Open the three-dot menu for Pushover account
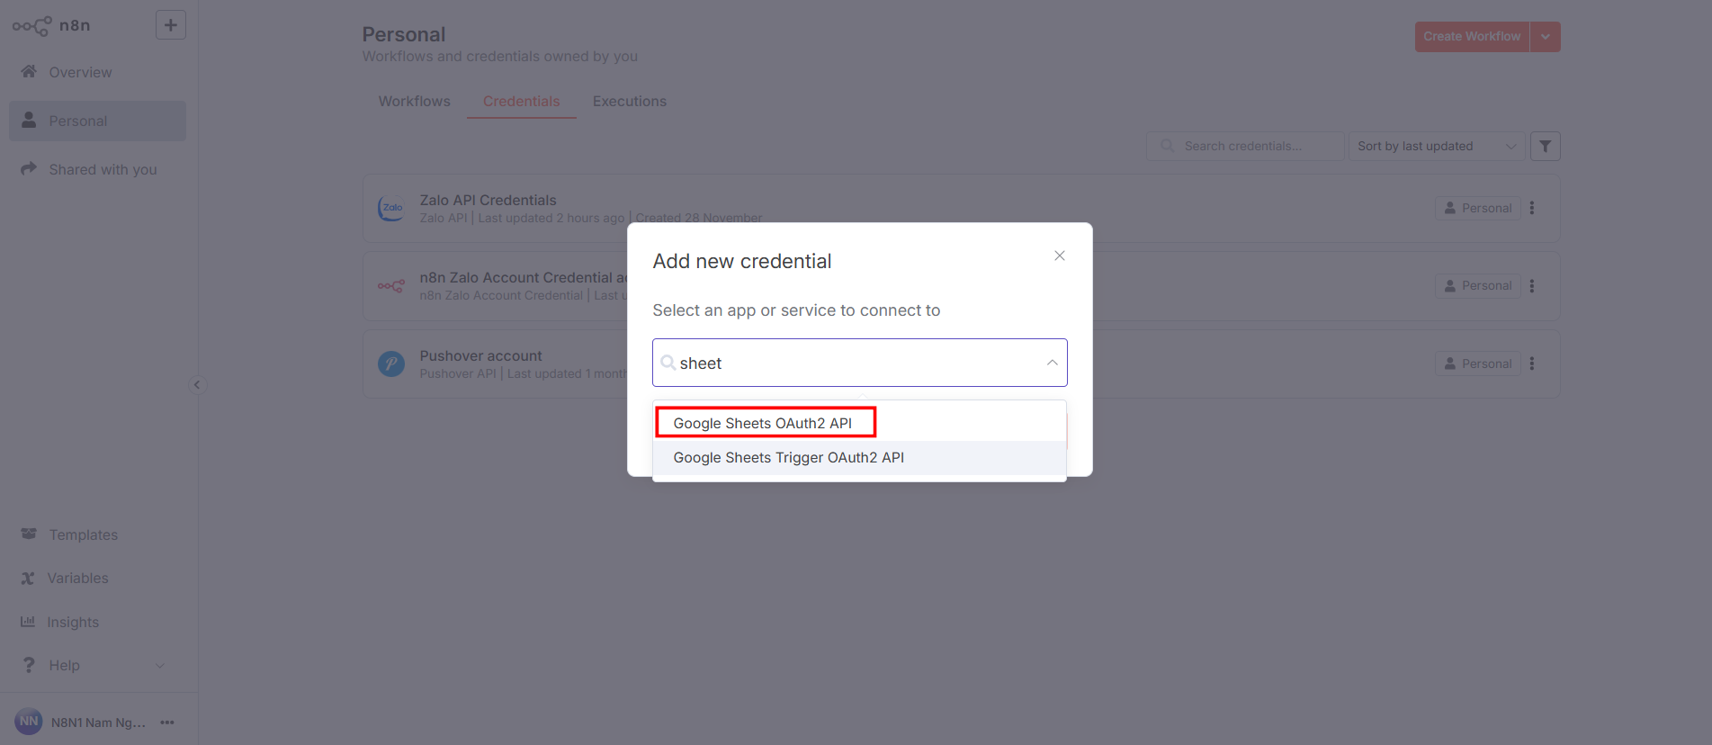This screenshot has width=1712, height=745. (x=1532, y=364)
